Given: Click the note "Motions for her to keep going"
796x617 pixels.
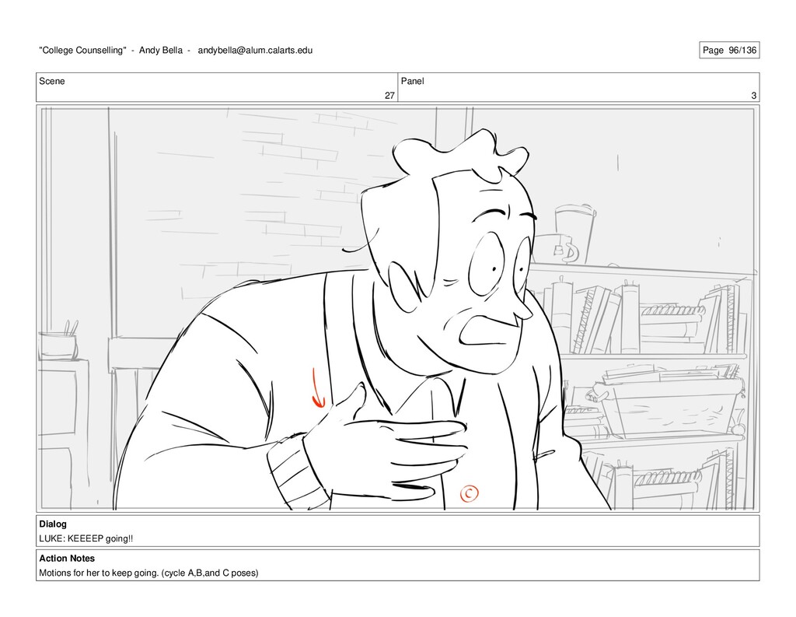Looking at the screenshot, I should click(99, 573).
